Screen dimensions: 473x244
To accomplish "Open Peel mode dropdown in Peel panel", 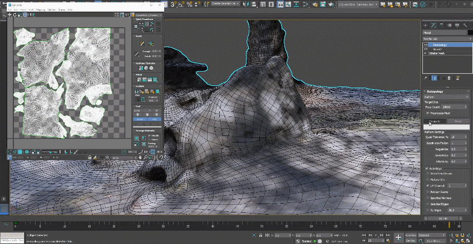I will 143,110.
